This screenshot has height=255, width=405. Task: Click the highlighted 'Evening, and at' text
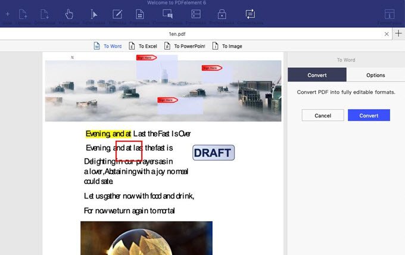(x=108, y=133)
